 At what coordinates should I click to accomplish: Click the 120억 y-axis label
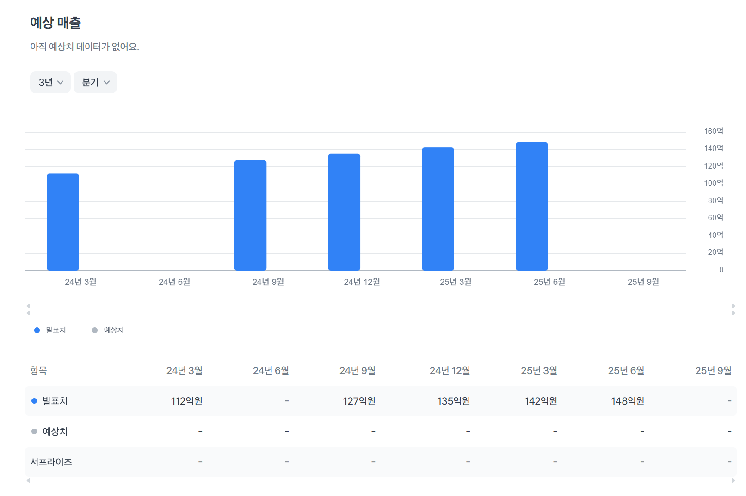[714, 166]
